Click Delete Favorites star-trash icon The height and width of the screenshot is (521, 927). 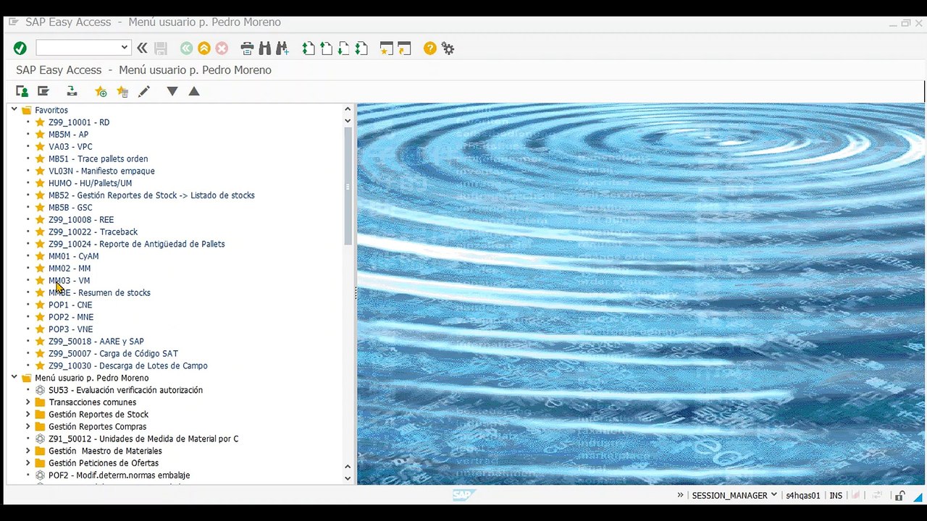click(122, 91)
